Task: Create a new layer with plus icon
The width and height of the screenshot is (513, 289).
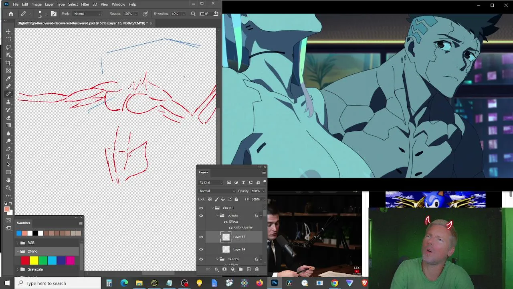Action: click(249, 269)
